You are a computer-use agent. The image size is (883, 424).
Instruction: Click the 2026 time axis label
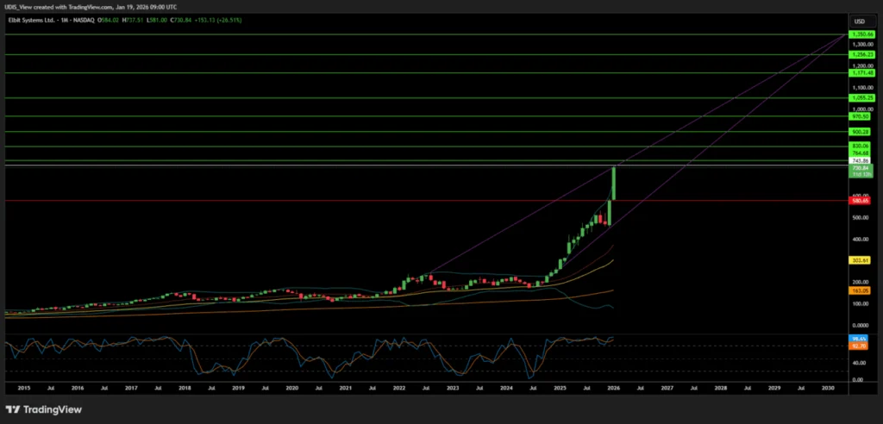[613, 388]
